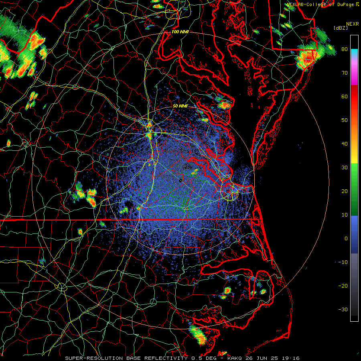This screenshot has height=361, width=361.
Task: Click the 70 value on the dBZ scale
Action: pos(345,73)
